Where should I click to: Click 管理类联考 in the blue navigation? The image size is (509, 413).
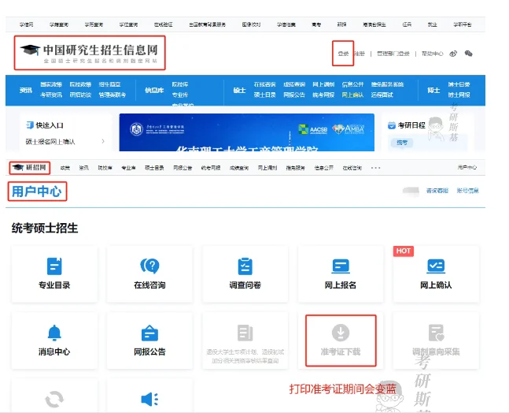112,95
